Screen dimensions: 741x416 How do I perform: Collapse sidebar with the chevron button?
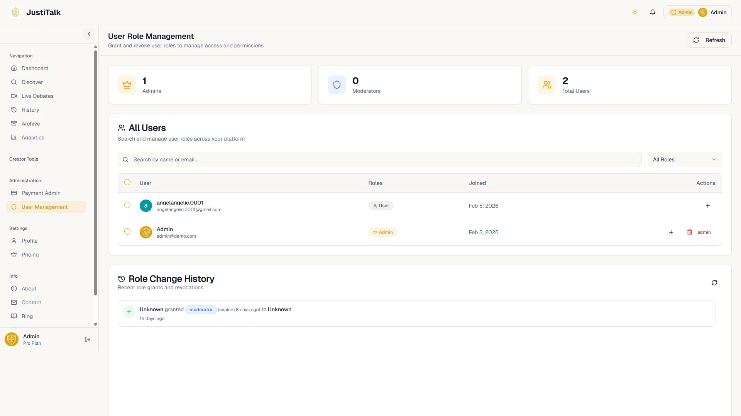point(89,34)
